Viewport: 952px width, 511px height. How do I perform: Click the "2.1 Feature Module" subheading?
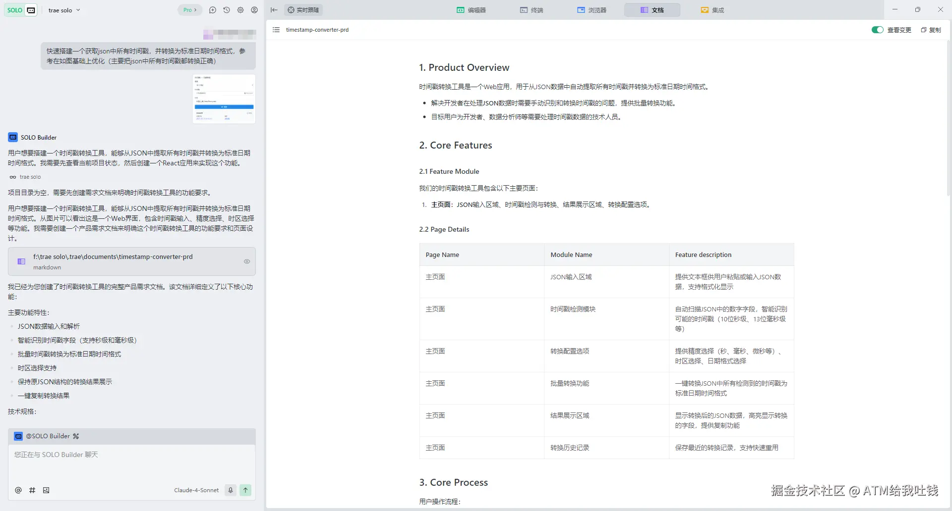point(449,171)
